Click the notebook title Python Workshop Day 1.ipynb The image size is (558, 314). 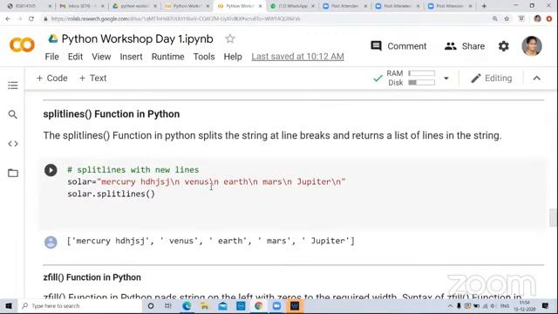[138, 38]
